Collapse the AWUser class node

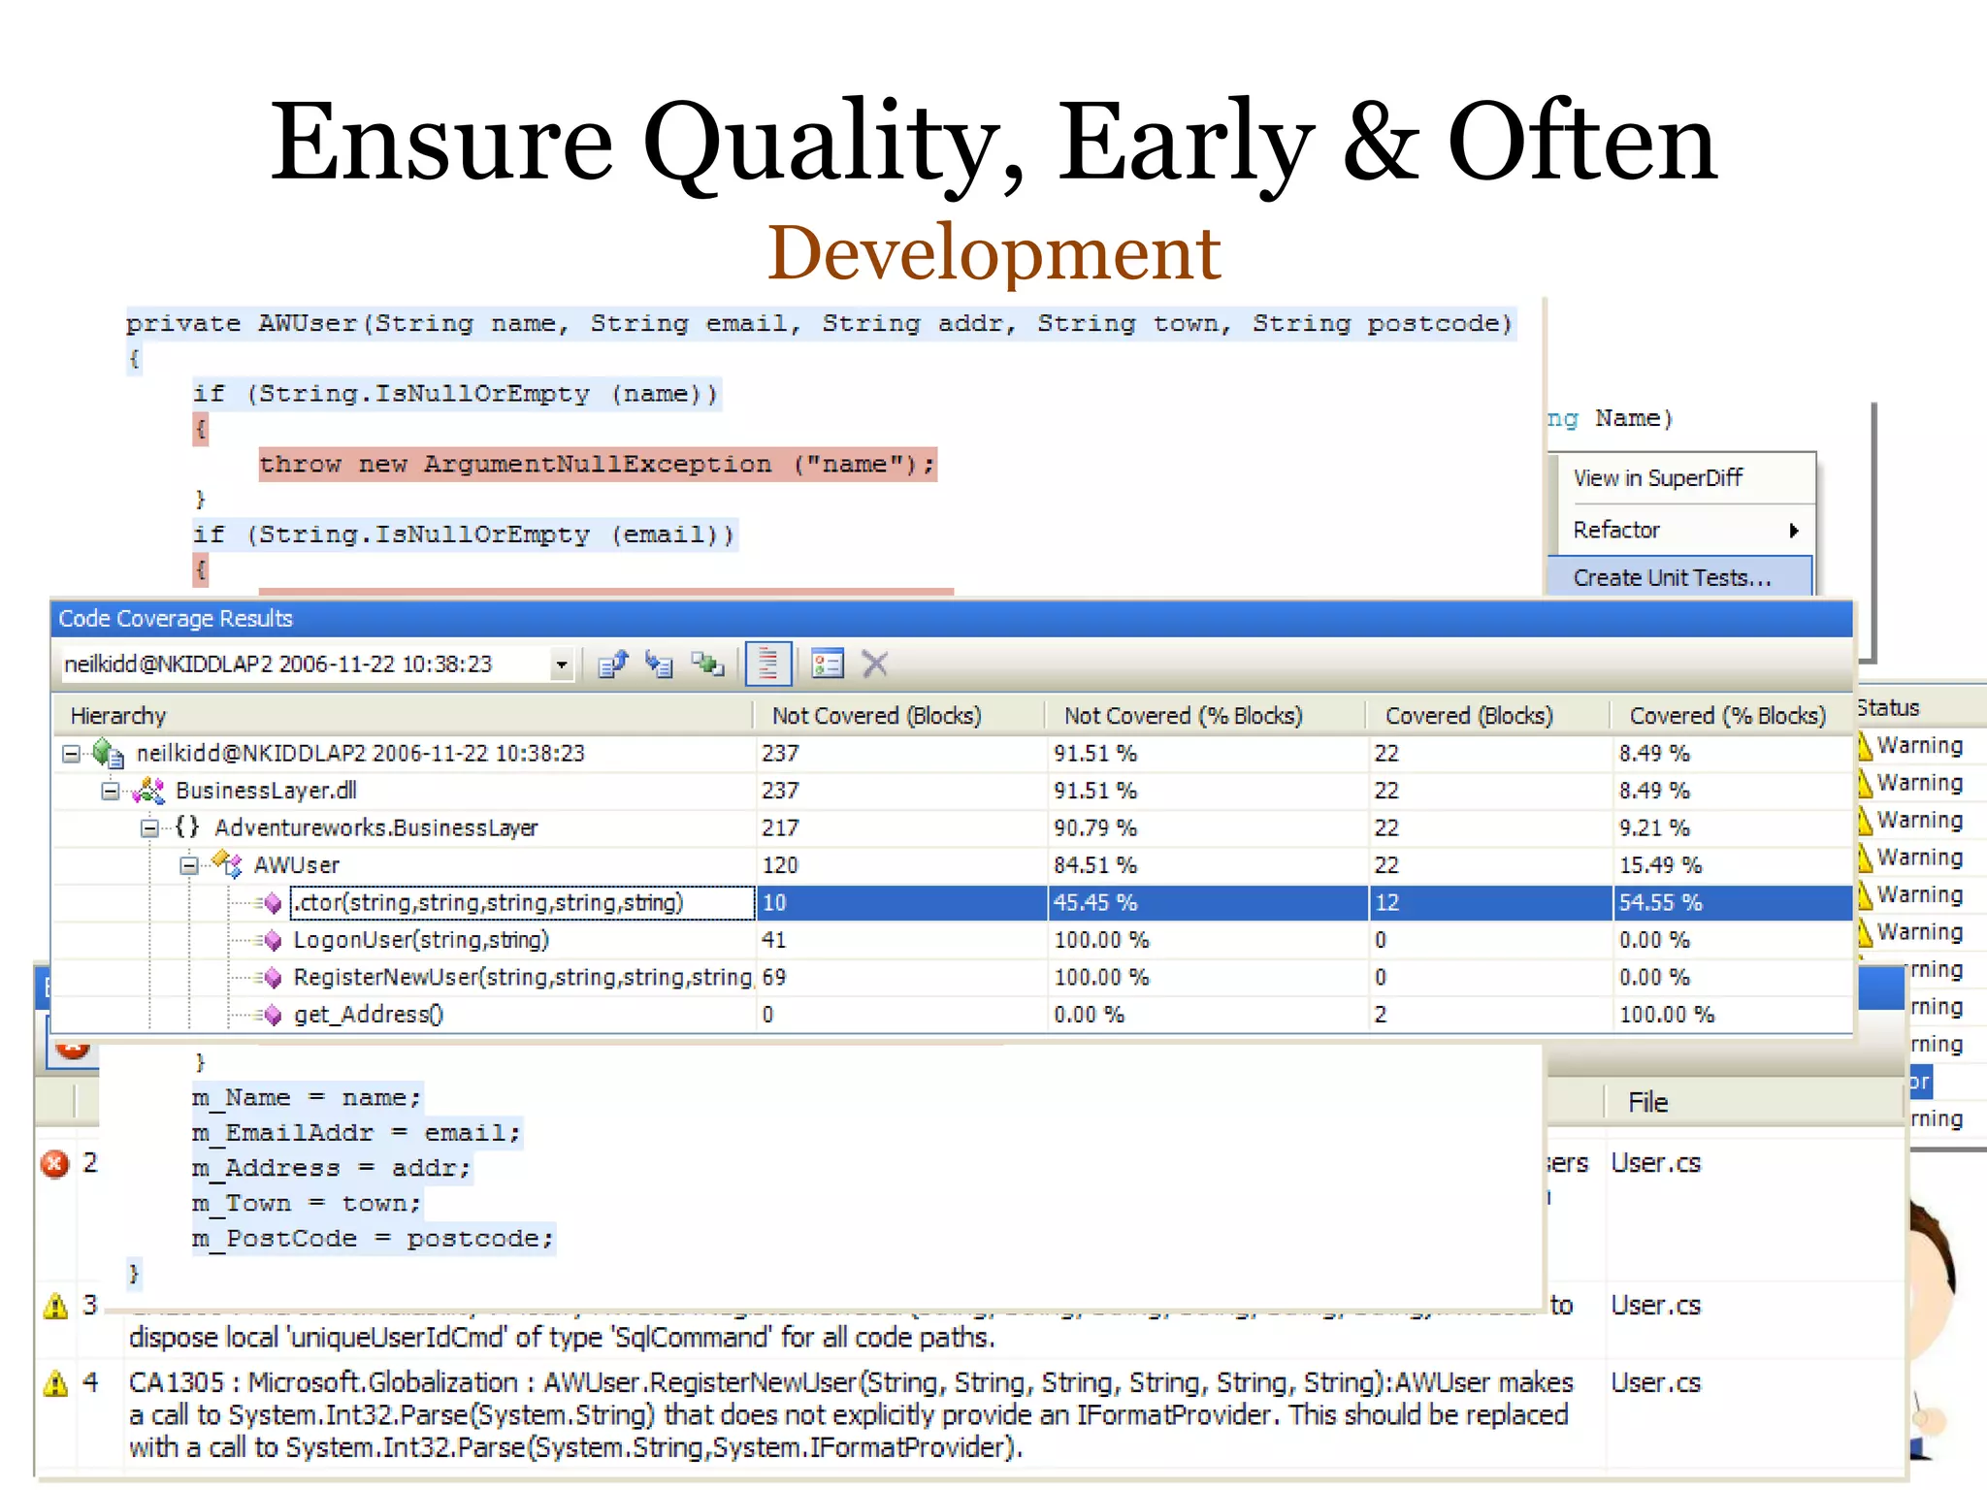coord(189,865)
